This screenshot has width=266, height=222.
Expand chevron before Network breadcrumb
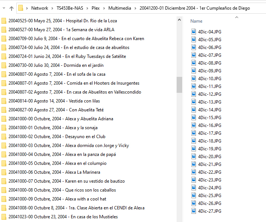(x=27, y=8)
